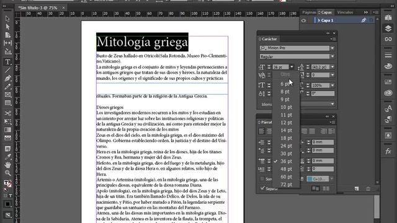Select the Page tool
Viewport: 397px width, 223px height.
[x=7, y=35]
